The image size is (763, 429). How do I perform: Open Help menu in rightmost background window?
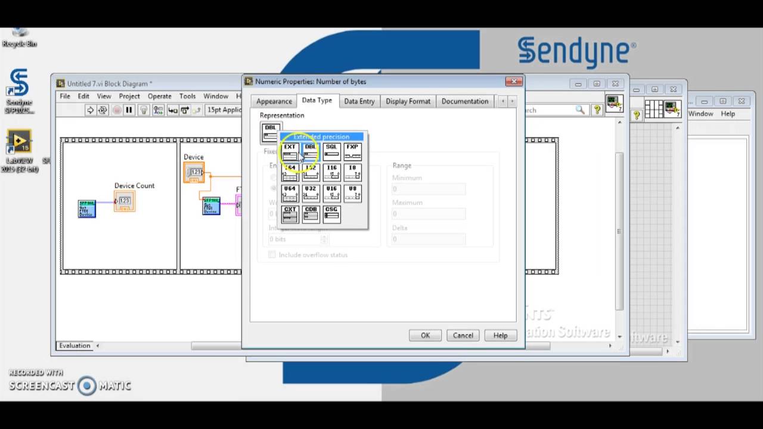[728, 114]
